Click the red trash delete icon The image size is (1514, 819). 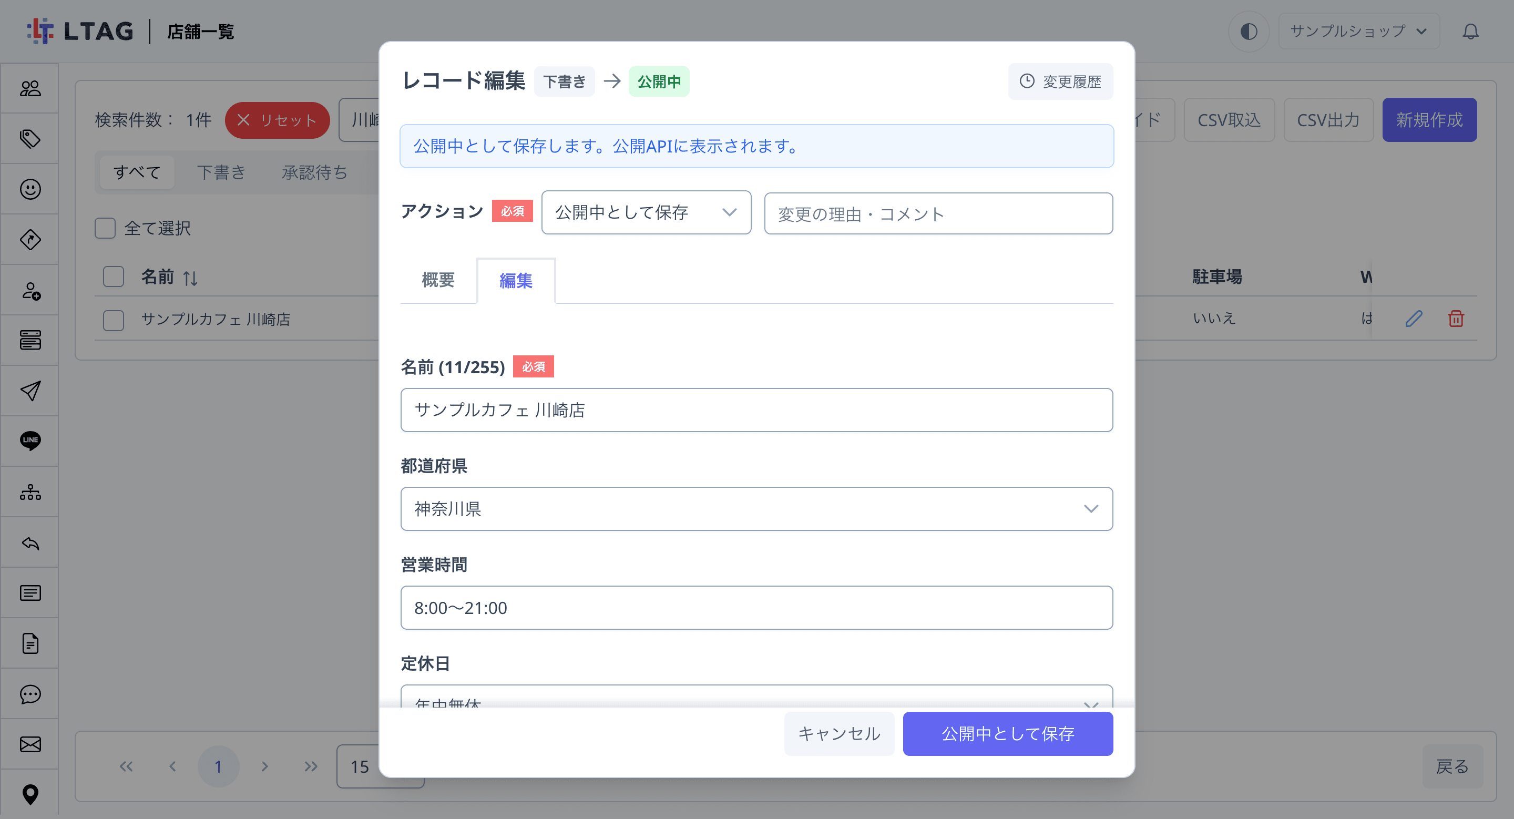coord(1456,319)
